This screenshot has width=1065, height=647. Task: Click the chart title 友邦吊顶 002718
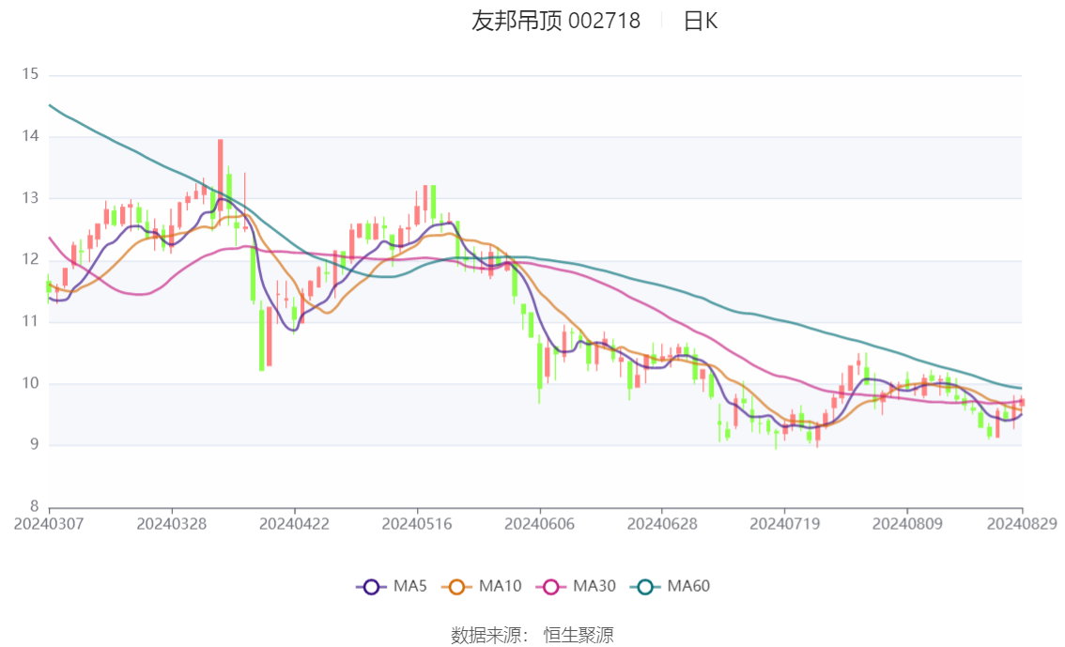tap(556, 21)
